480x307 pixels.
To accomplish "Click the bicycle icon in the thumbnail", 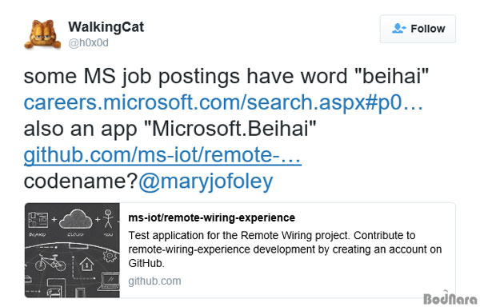I will click(50, 263).
